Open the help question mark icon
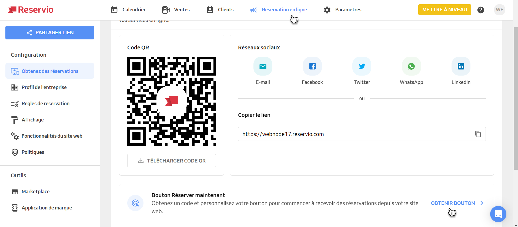 tap(480, 10)
